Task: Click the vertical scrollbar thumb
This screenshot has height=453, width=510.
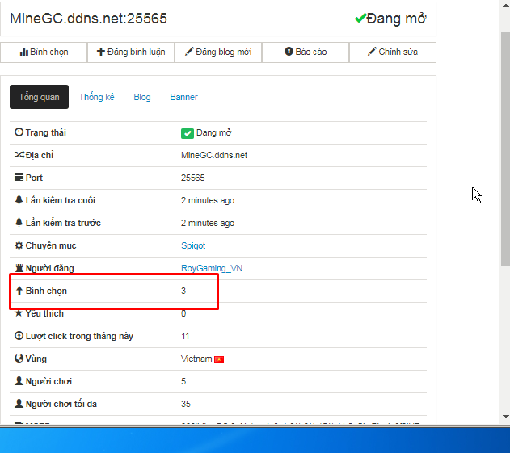Action: [x=505, y=149]
